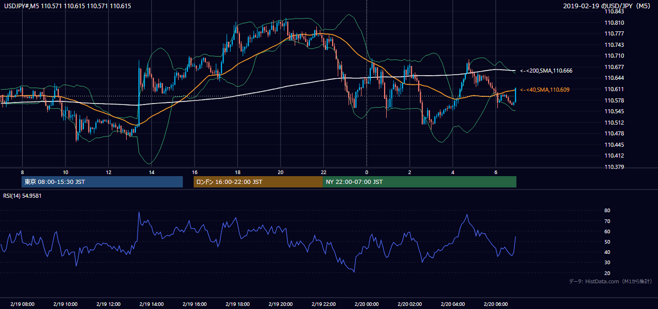Click the '2/19 18:00' date label
Screen dimensions: 658x309
click(x=237, y=304)
